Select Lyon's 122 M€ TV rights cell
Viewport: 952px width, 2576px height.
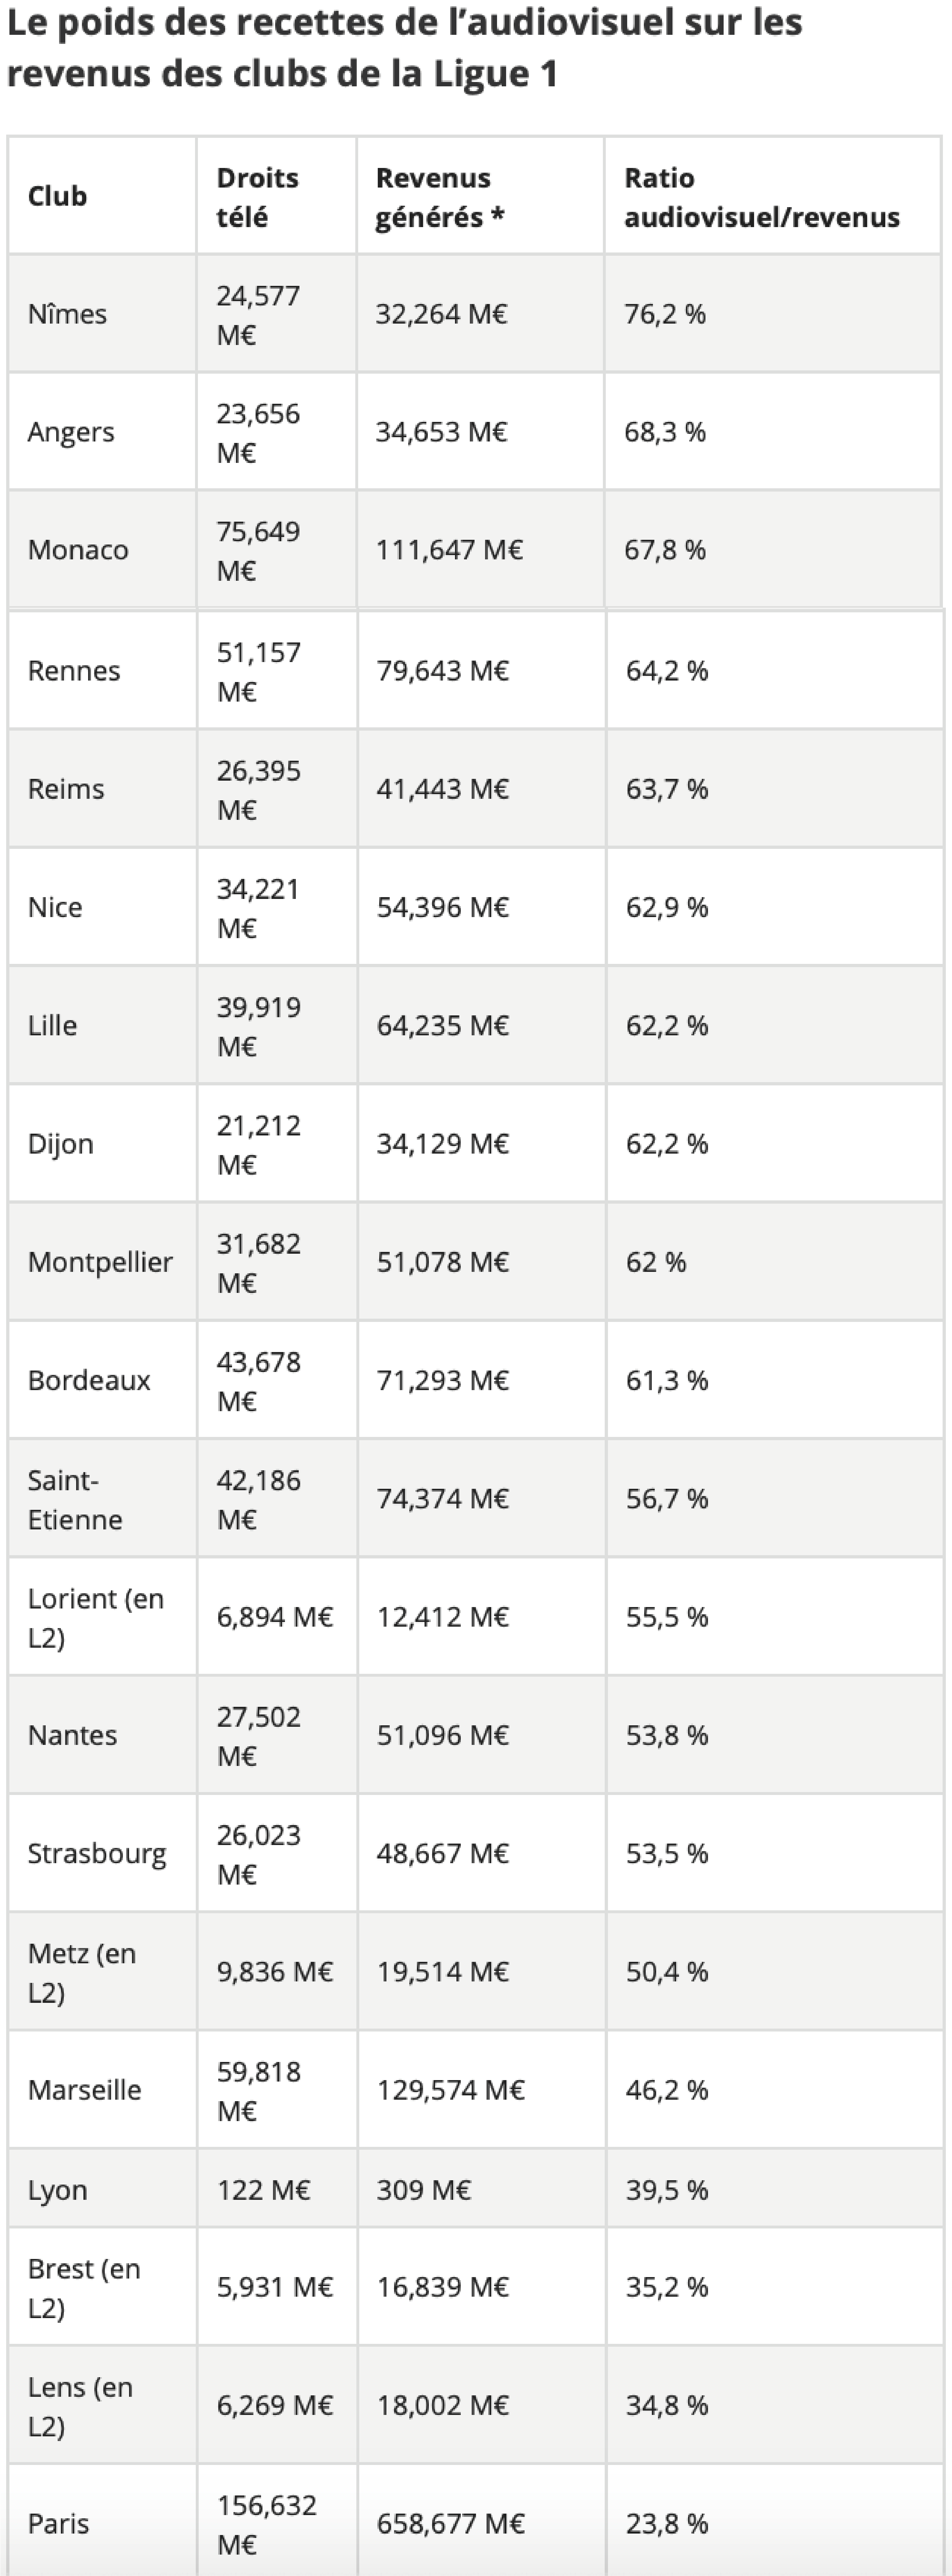[x=264, y=2190]
